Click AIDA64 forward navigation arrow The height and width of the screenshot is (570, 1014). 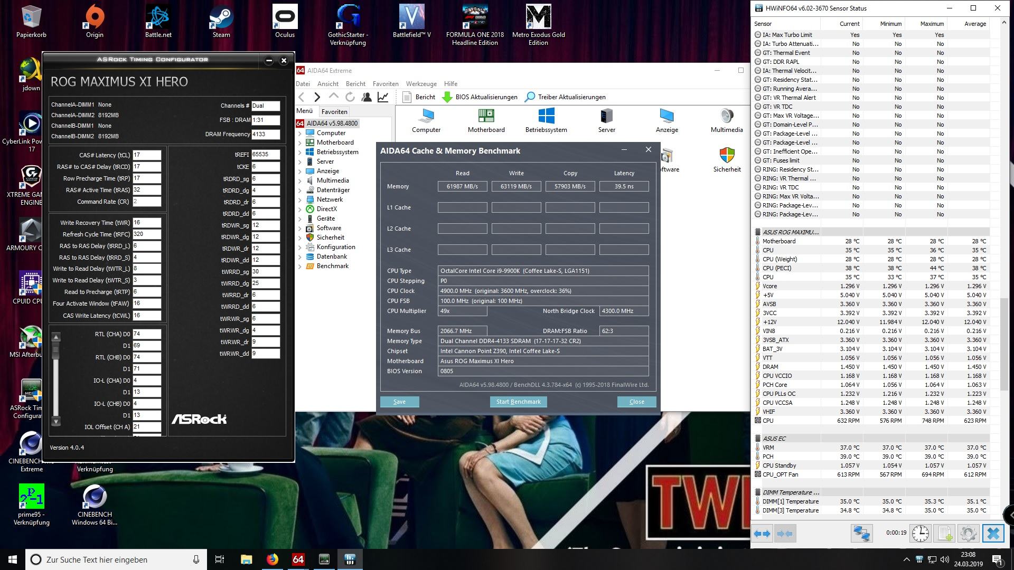click(x=317, y=97)
